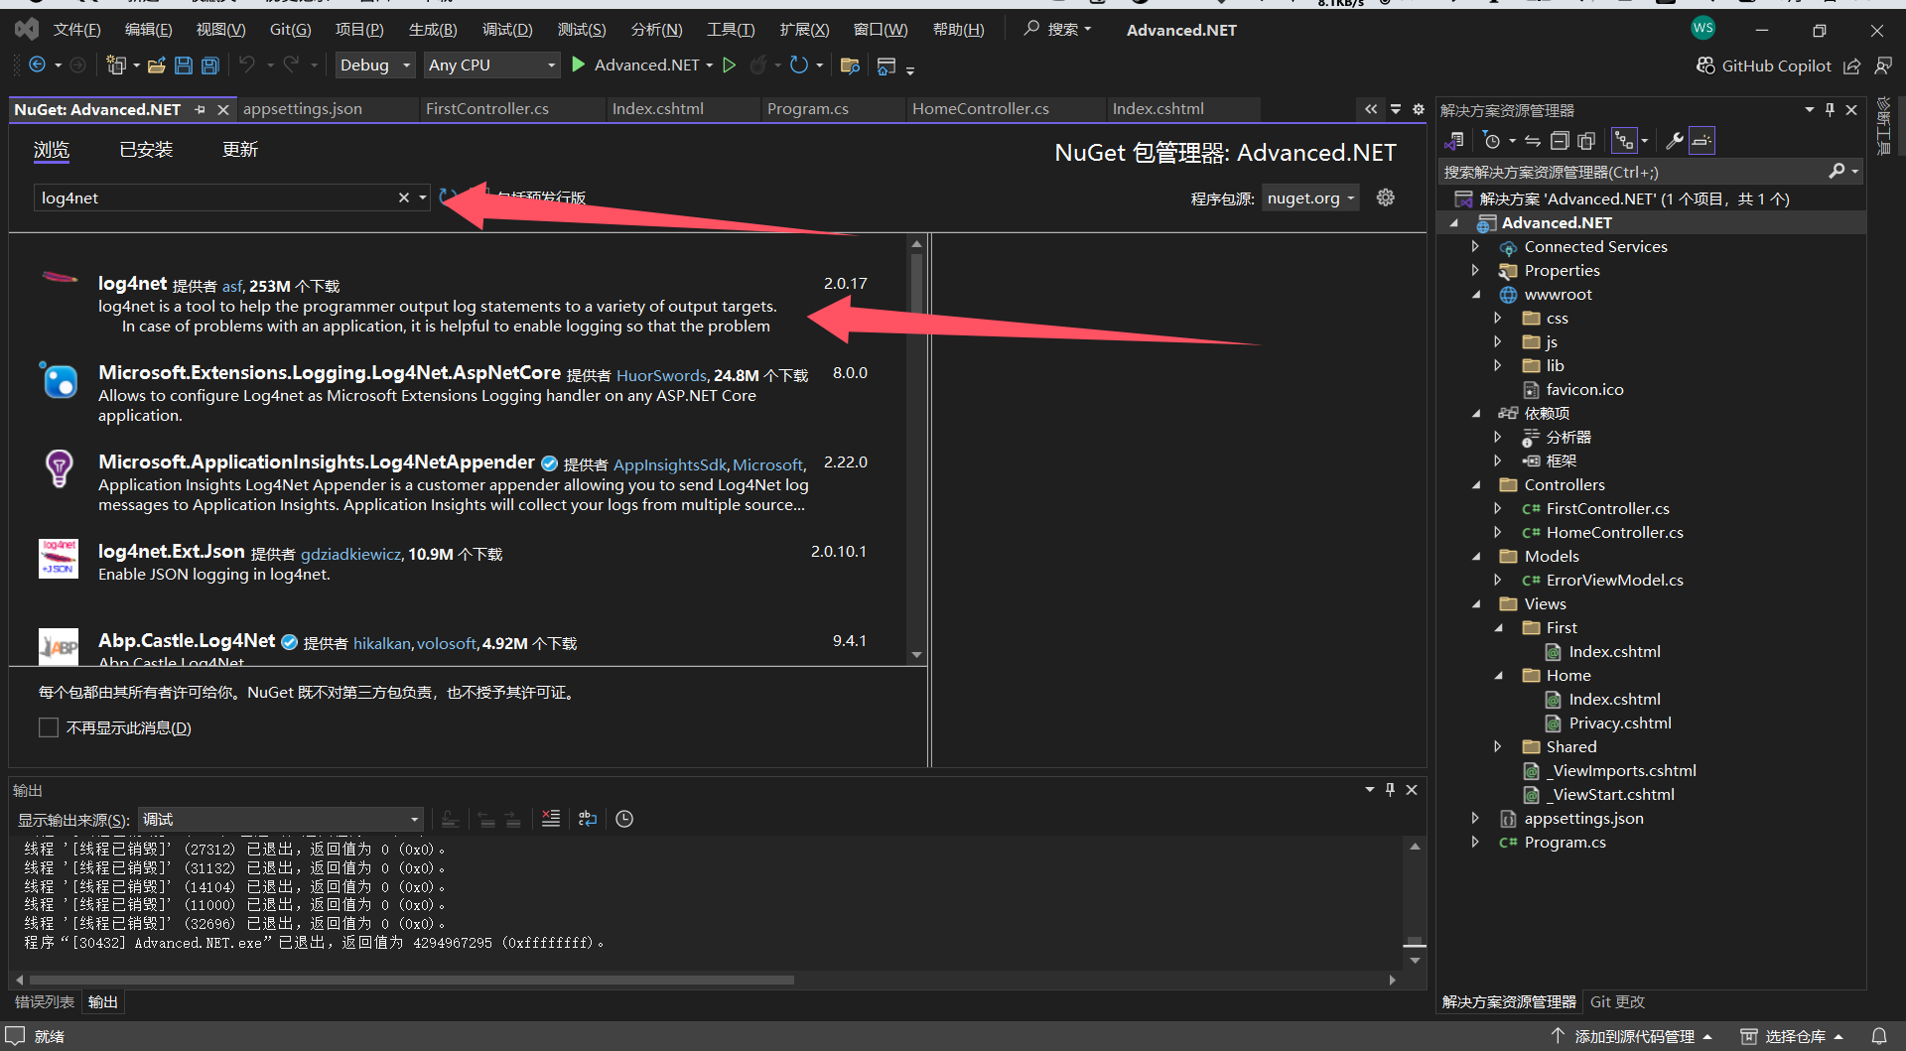Click the open file folder icon
Viewport: 1906px width, 1051px height.
[156, 66]
